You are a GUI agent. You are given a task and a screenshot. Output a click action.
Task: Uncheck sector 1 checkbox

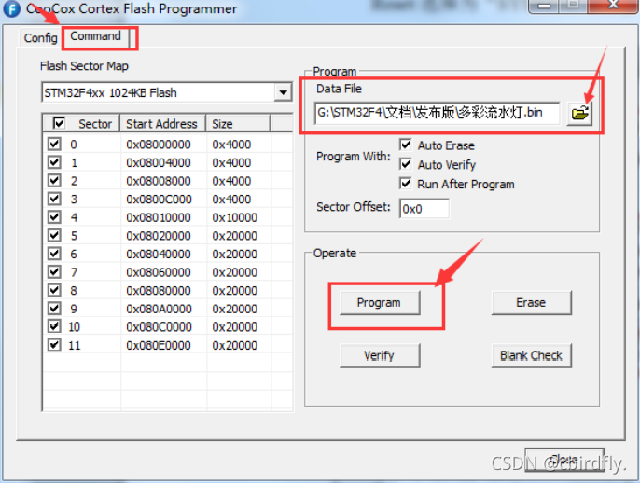pos(54,162)
